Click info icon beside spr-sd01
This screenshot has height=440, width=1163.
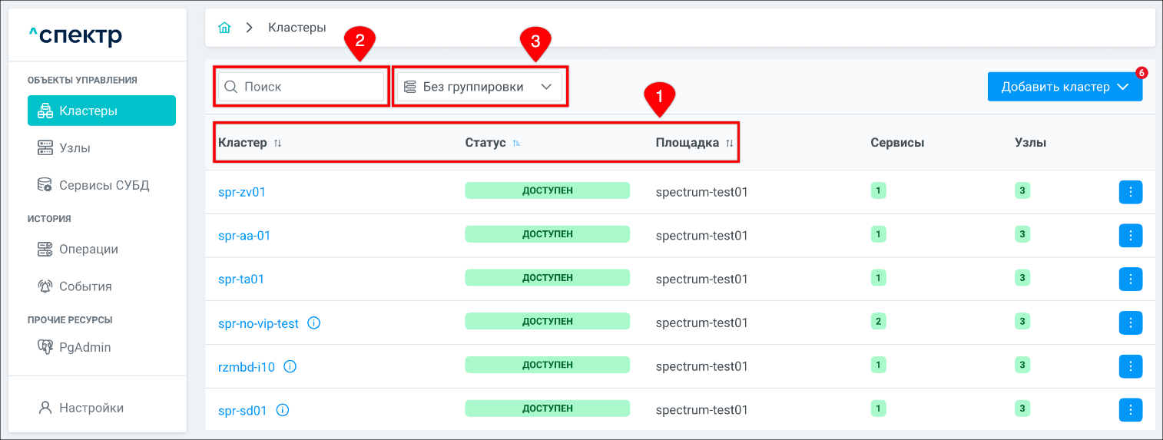click(x=282, y=410)
